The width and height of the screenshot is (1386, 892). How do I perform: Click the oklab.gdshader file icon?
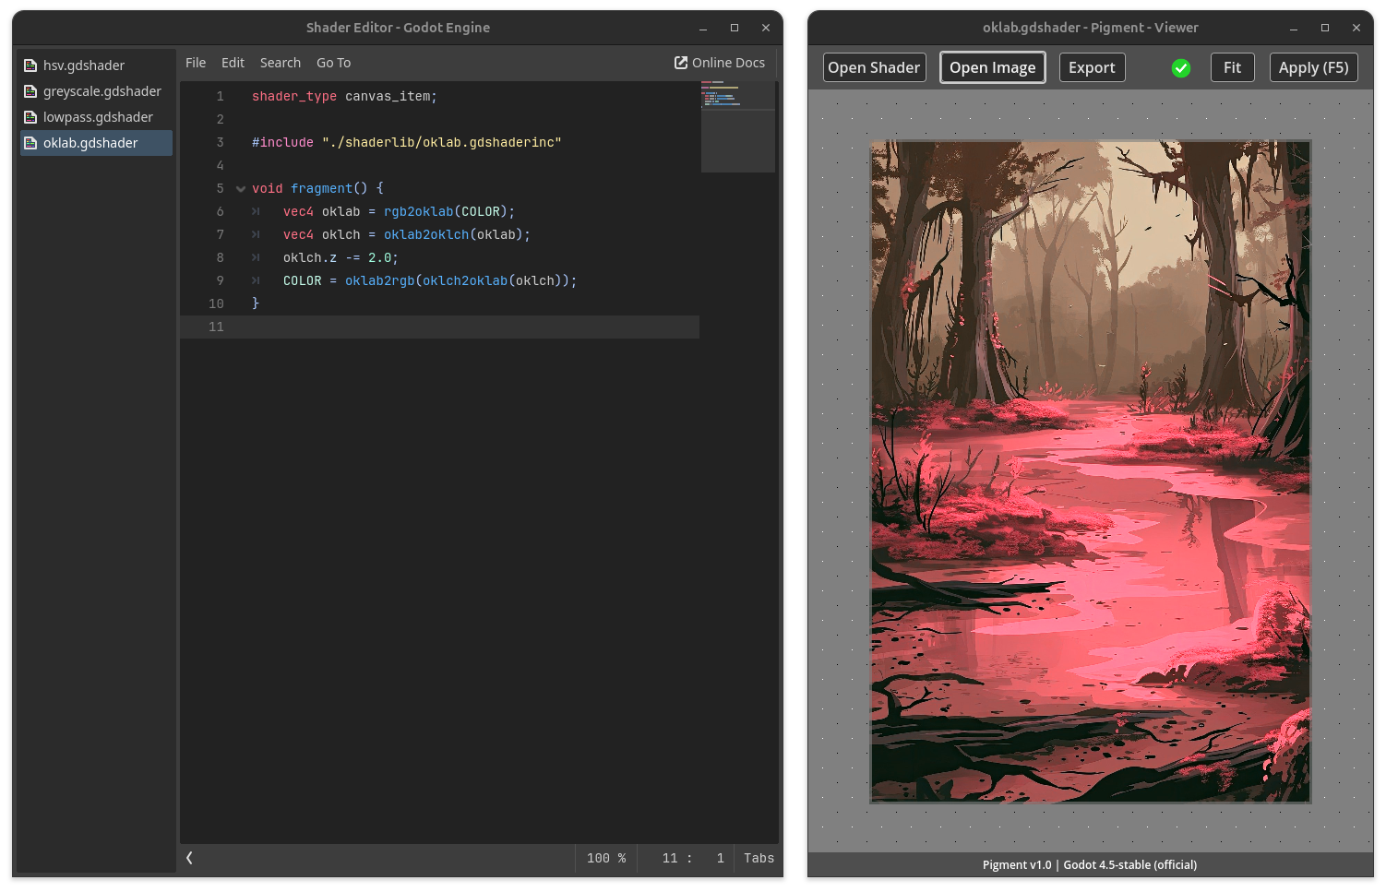(30, 143)
